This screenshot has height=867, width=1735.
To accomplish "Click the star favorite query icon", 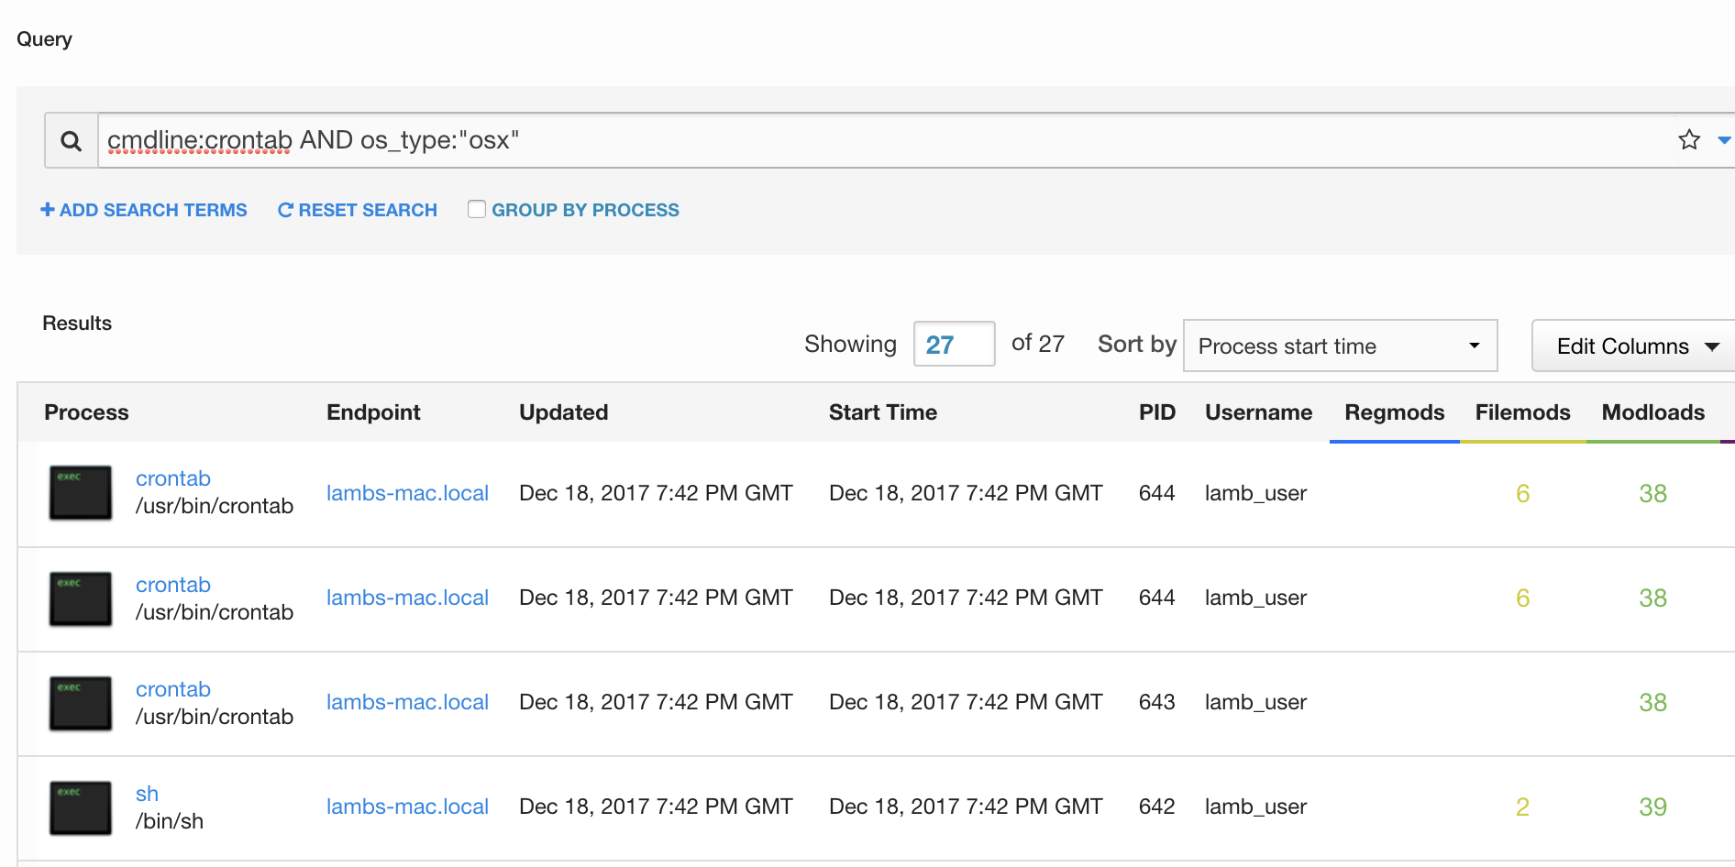I will [1688, 140].
